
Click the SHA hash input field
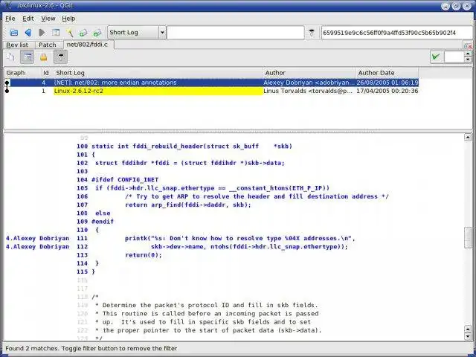(397, 33)
